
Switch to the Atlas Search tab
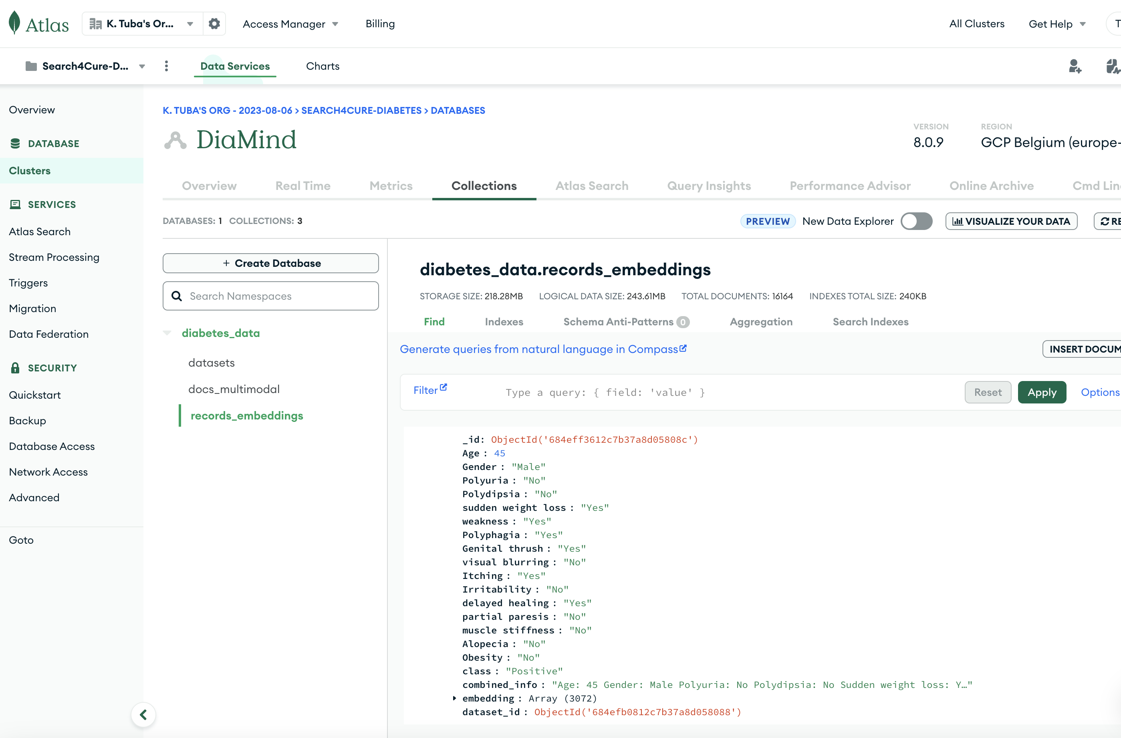pos(592,186)
